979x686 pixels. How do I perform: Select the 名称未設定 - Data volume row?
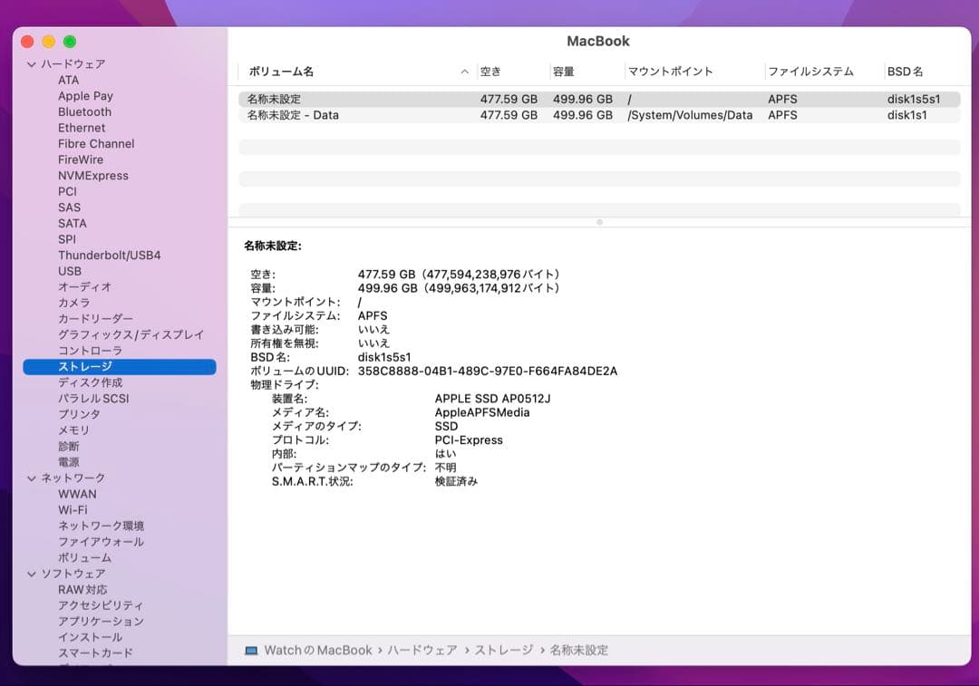click(293, 115)
